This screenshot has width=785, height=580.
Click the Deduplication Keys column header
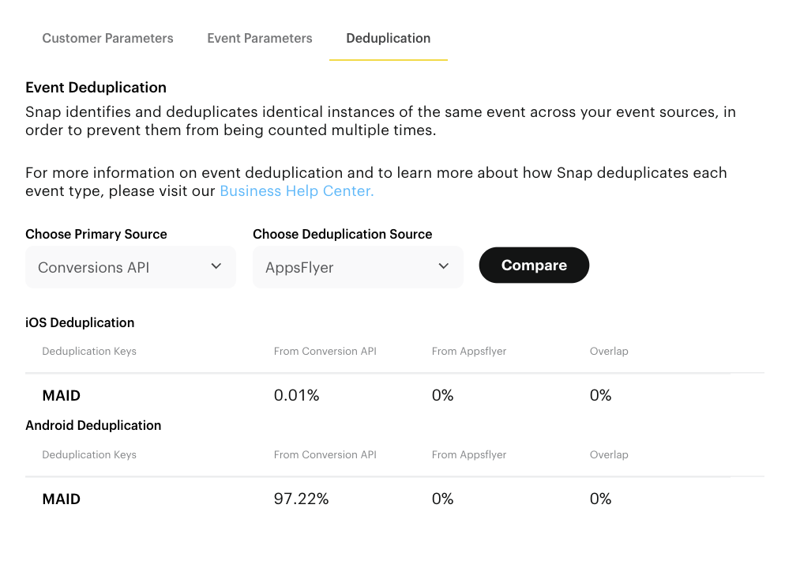point(88,351)
